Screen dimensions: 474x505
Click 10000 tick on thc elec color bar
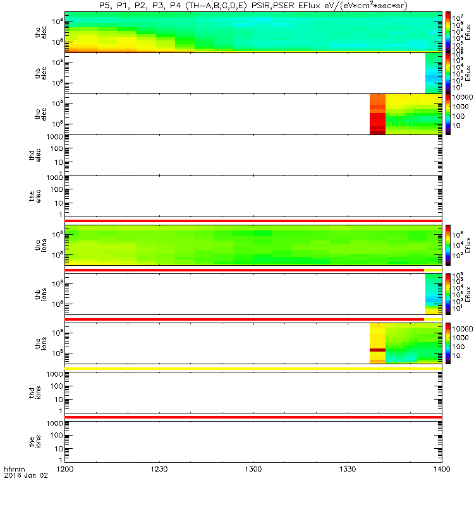(463, 97)
